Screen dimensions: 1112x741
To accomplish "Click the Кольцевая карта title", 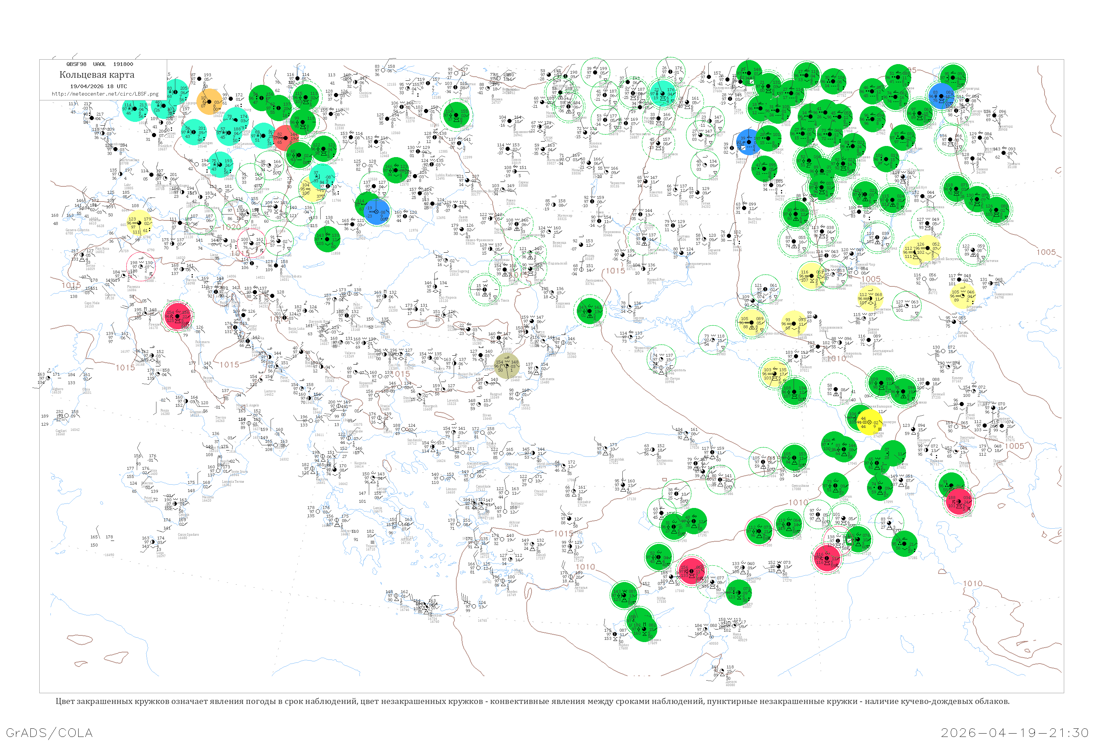I will pyautogui.click(x=97, y=75).
